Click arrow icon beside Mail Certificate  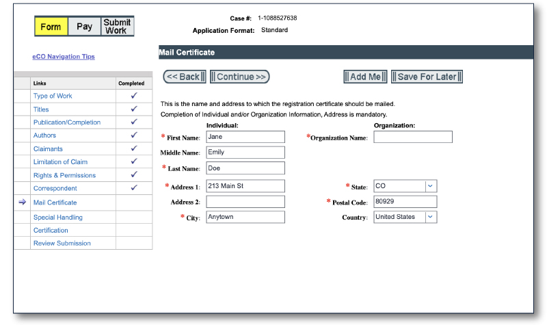22,203
